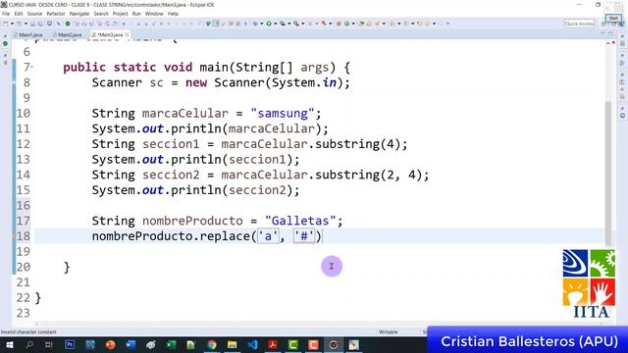Image resolution: width=628 pixels, height=353 pixels.
Task: Open the Search menu
Action: (101, 14)
